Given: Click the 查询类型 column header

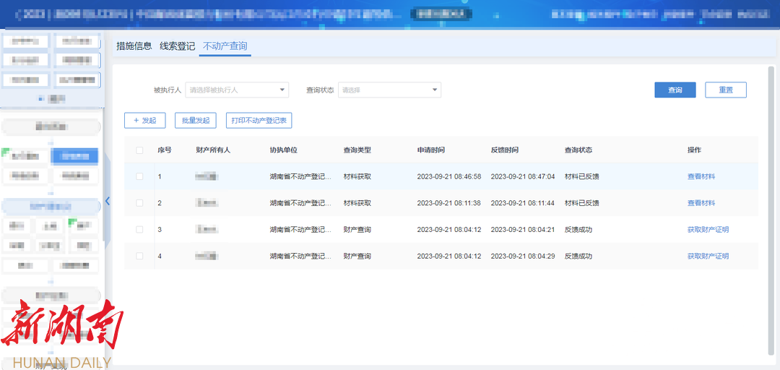Looking at the screenshot, I should pos(357,150).
